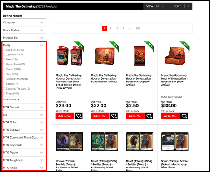The height and width of the screenshot is (172, 210).
Task: Switch to grid view icon
Action: [157, 6]
